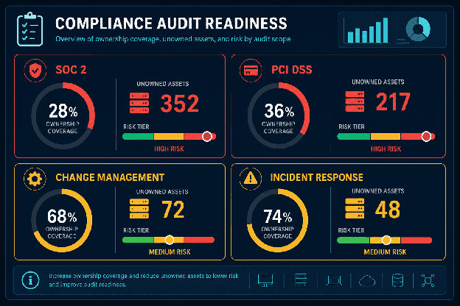Click UNOWNED ASSETS label in SOC 2 card
Screen dimensions: 460x306
point(163,84)
